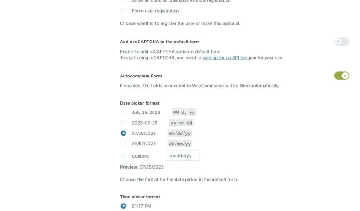Select the 01:57 PM time format radio
This screenshot has width=360, height=211.
[x=123, y=206]
